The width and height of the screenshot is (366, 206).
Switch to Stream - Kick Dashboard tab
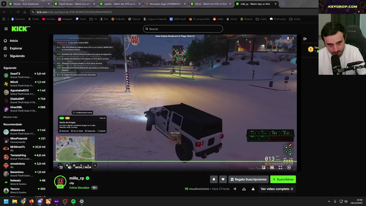point(29,4)
